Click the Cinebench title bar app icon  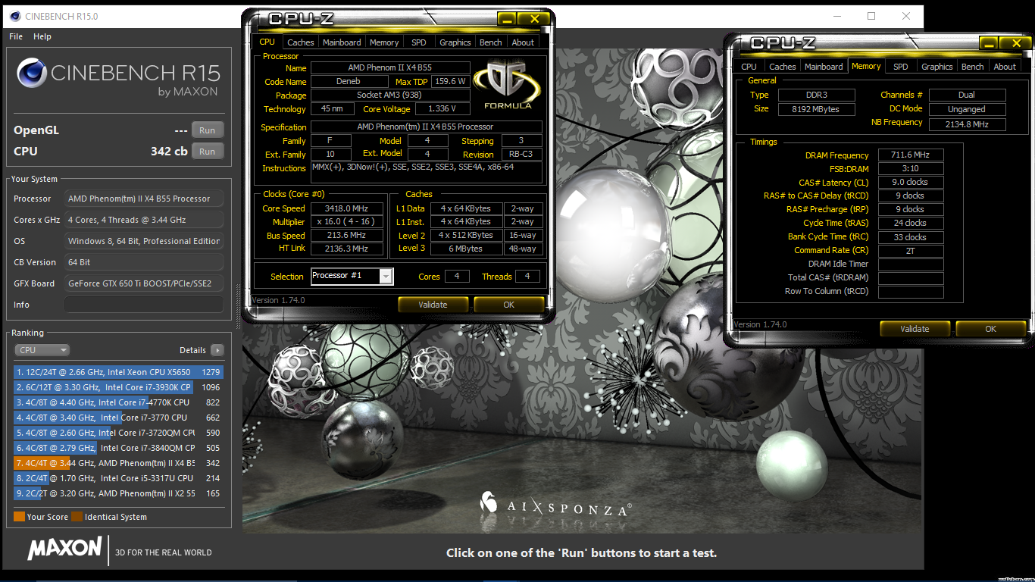[14, 16]
